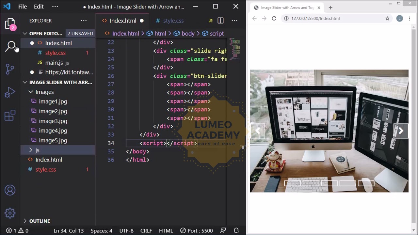The height and width of the screenshot is (235, 418).
Task: Open image3.jpg in the explorer
Action: pyautogui.click(x=53, y=121)
